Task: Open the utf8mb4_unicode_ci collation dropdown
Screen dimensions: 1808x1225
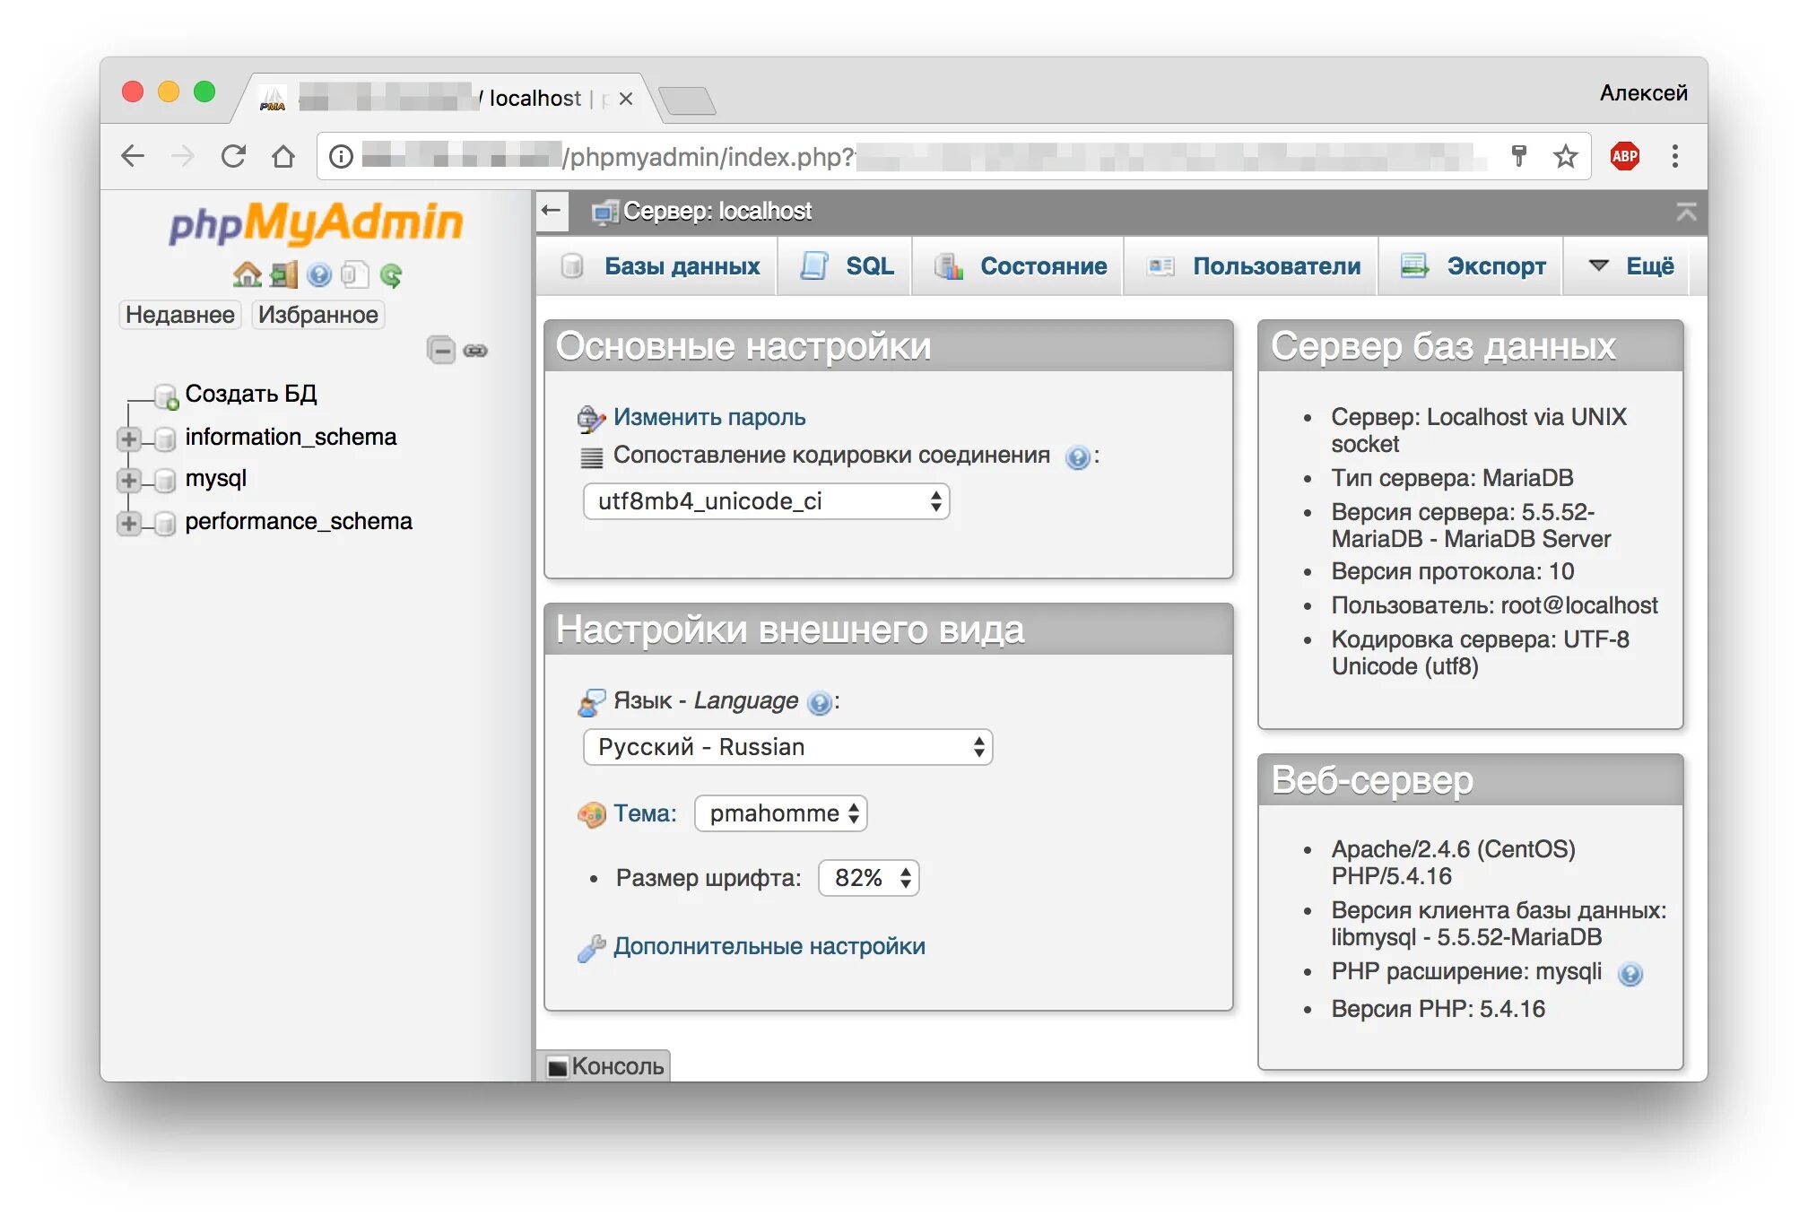Action: 766,501
